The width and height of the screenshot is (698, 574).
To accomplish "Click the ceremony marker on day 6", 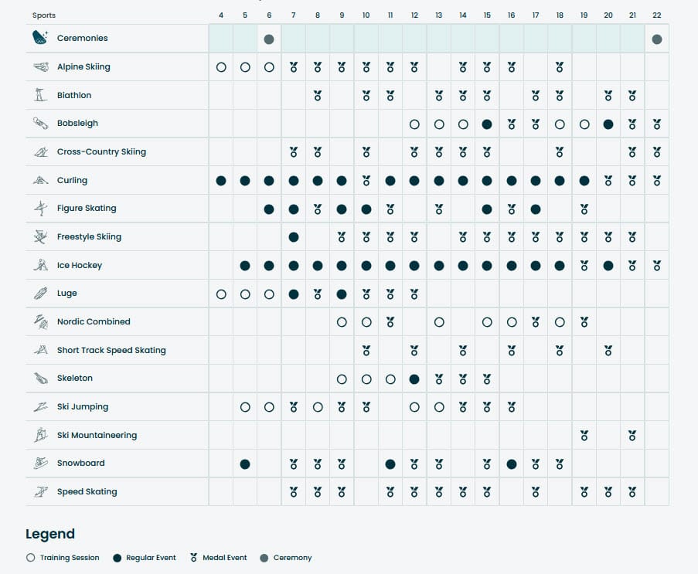I will pos(269,39).
